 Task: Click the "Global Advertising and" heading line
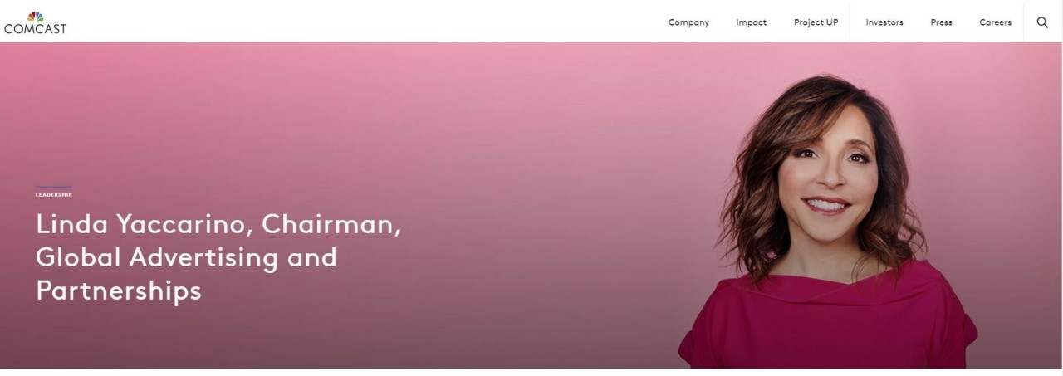[x=186, y=257]
